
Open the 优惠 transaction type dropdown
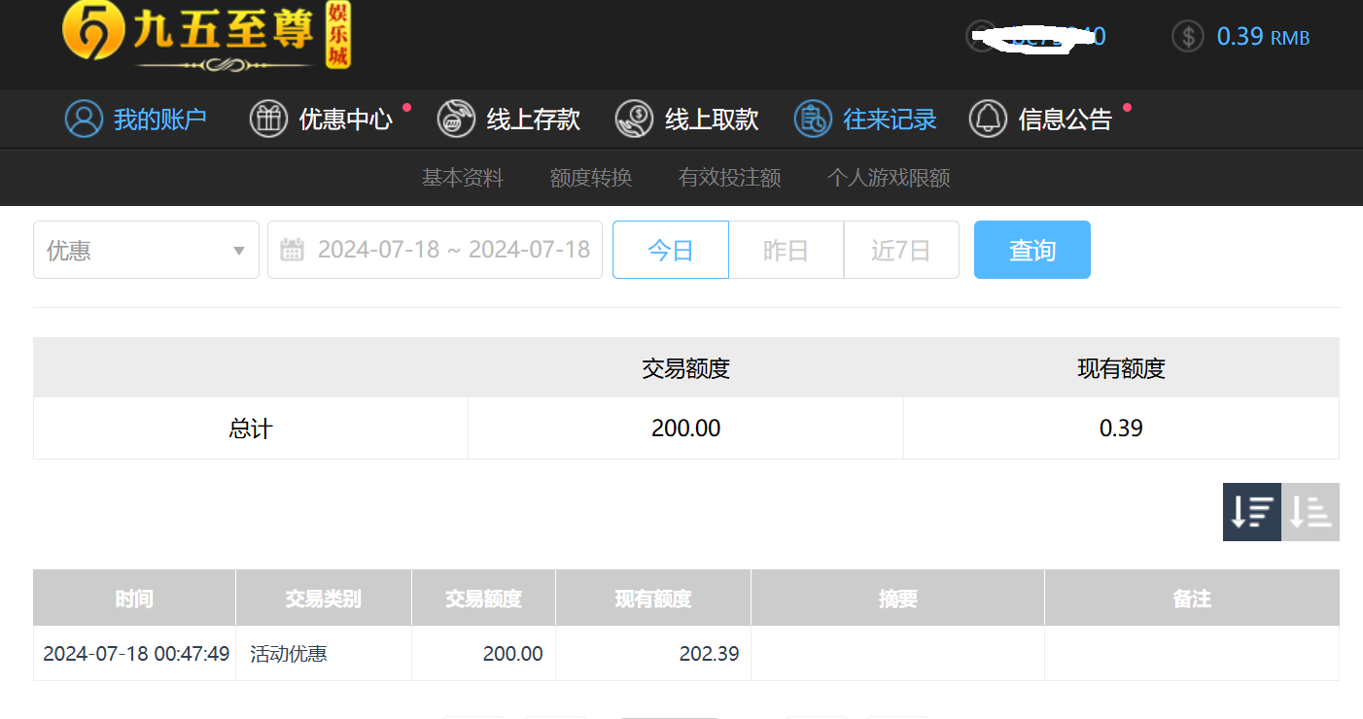(x=146, y=250)
